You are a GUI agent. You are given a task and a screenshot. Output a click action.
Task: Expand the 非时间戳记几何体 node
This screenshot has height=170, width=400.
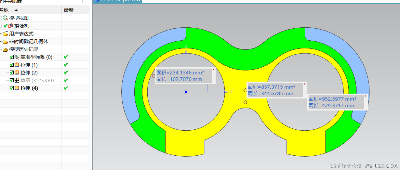click(x=1, y=42)
